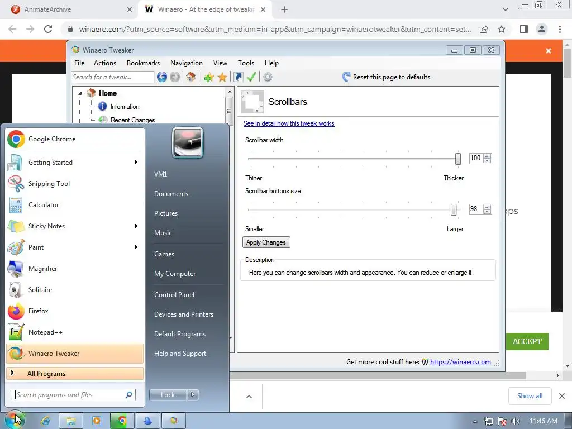Collapse the Home tree node
Image resolution: width=572 pixels, height=429 pixels.
point(80,93)
